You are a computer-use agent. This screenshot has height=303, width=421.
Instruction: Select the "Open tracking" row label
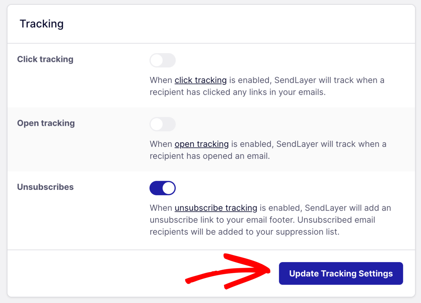46,123
